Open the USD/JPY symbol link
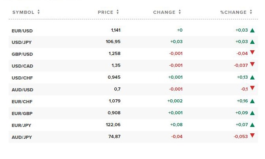The width and height of the screenshot is (265, 159). (x=22, y=42)
